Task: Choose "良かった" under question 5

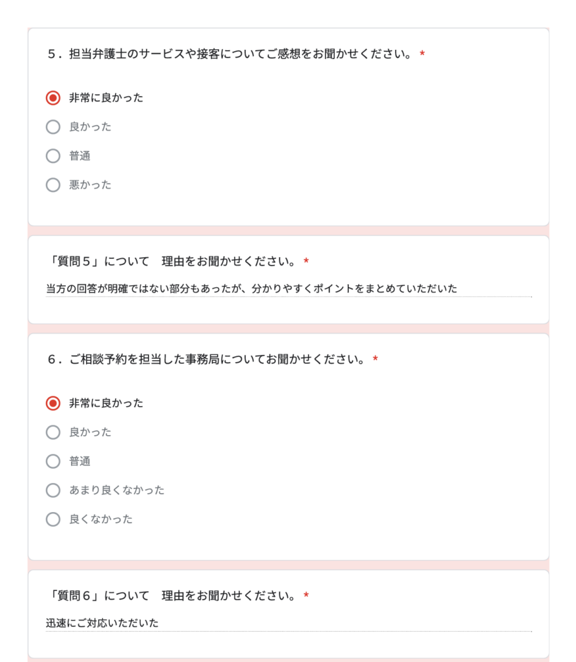Action: click(53, 127)
